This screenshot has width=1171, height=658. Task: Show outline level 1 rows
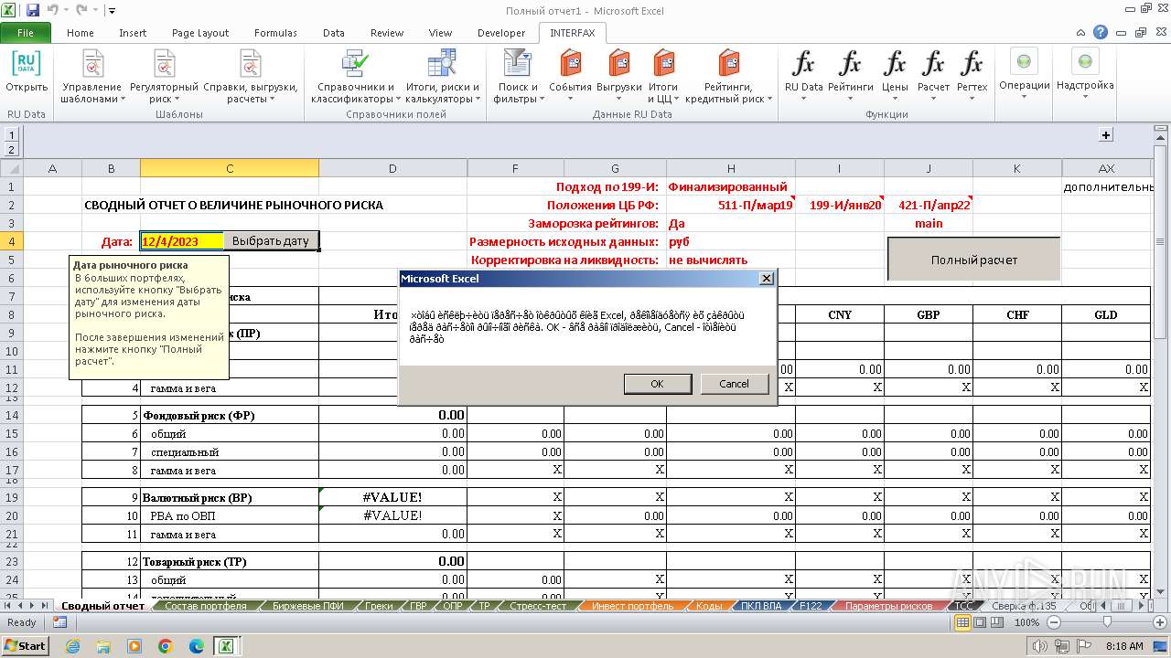(11, 134)
